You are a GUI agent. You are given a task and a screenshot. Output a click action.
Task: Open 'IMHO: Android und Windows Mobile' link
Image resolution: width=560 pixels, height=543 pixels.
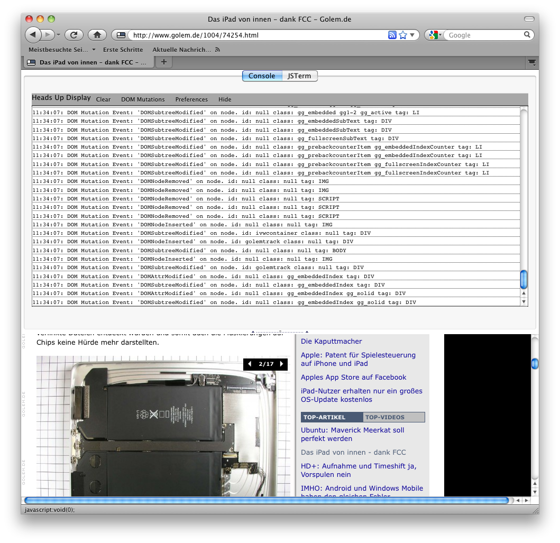pos(362,492)
